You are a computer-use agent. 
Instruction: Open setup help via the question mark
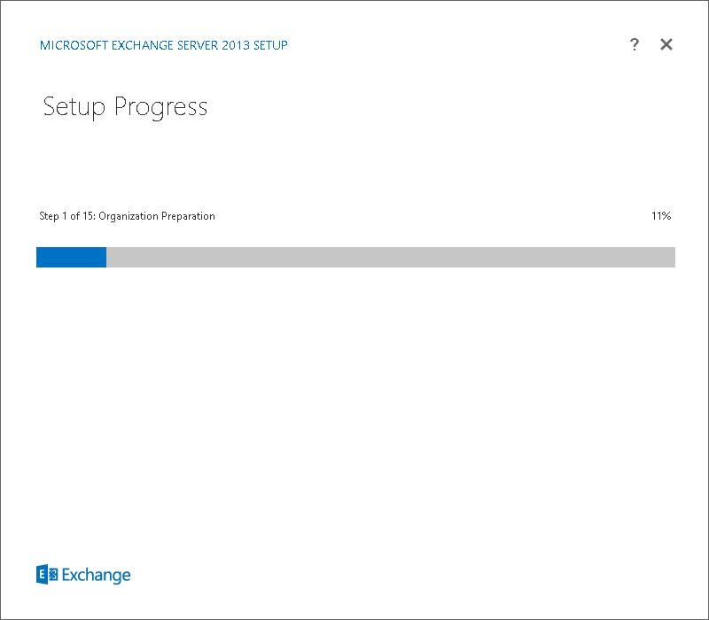(x=634, y=44)
